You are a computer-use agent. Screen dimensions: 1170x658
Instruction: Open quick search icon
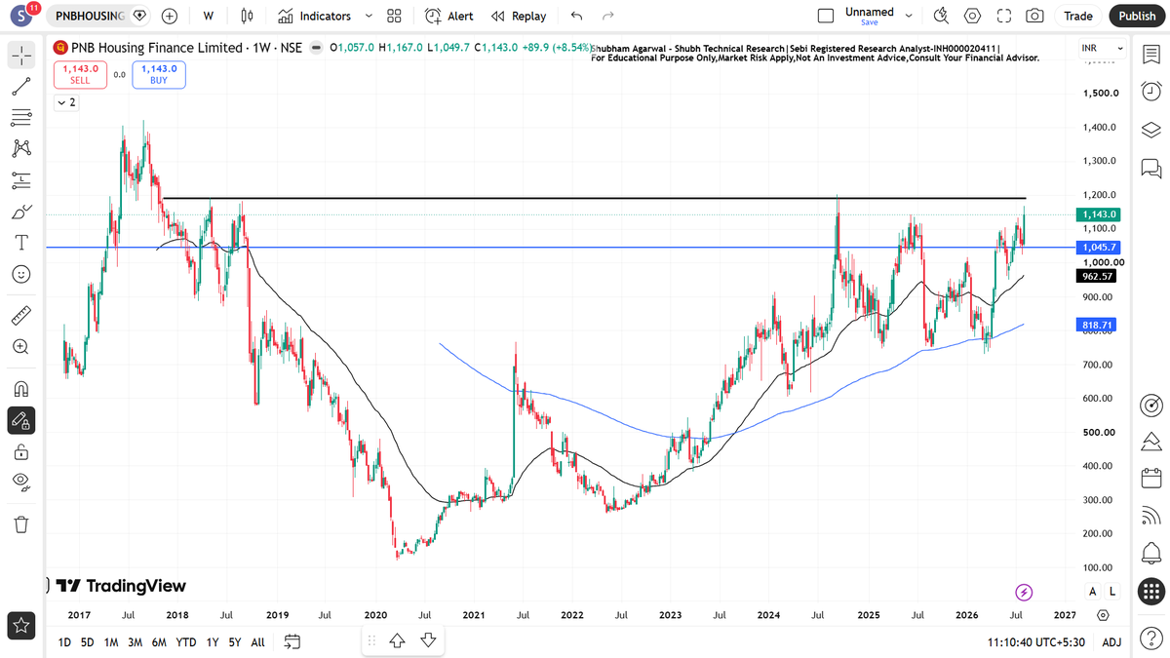[941, 16]
